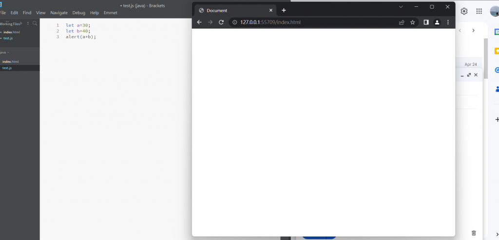Screen dimensions: 499x240
Task: Click the Gmail vertical scrollbar
Action: (486, 59)
